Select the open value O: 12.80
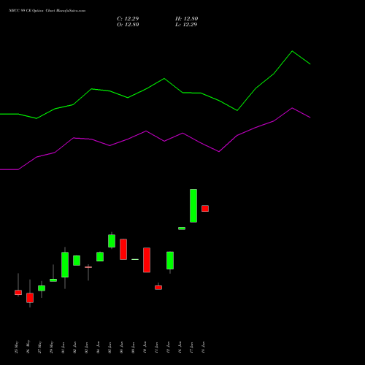 point(128,25)
